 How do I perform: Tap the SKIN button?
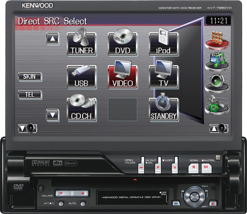pos(30,77)
